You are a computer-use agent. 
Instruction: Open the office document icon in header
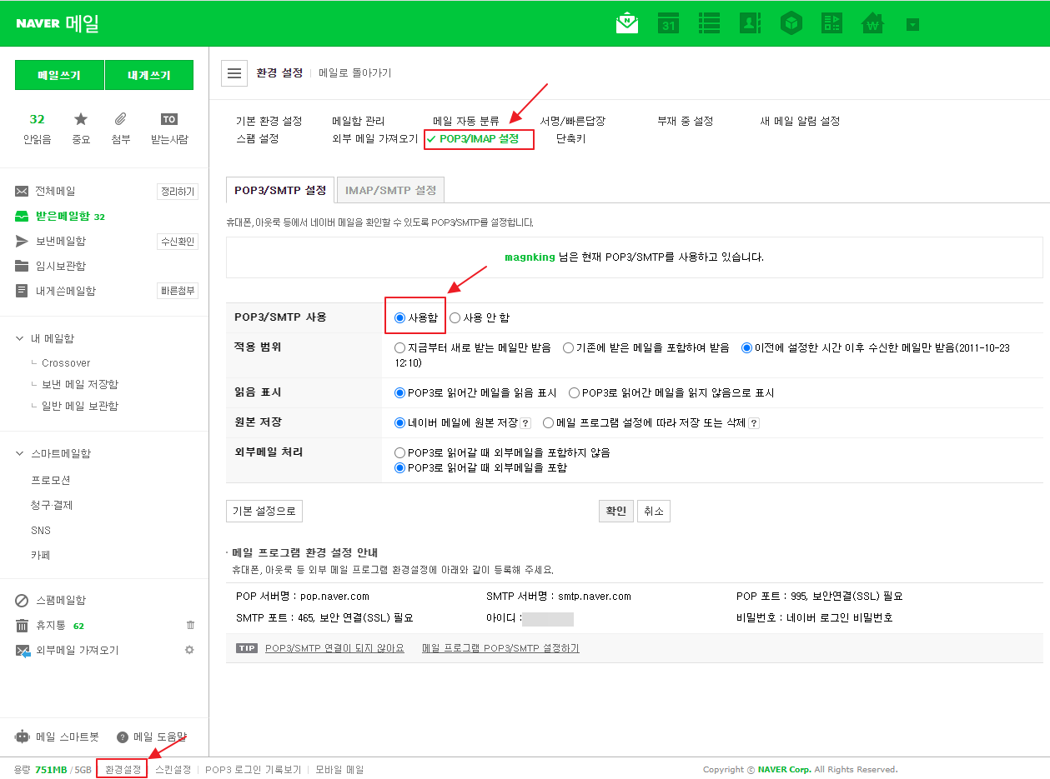click(x=831, y=23)
